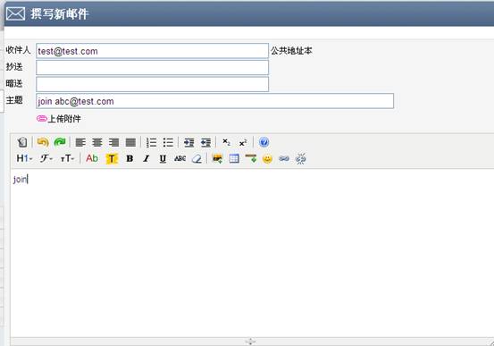494x346 pixels.
Task: Click the subject field with join abc@test.com
Action: coord(215,101)
